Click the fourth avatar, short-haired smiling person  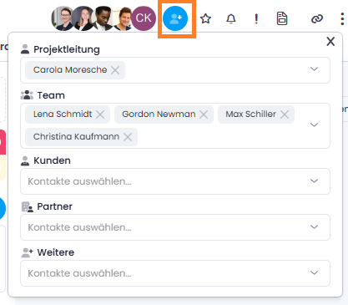[x=124, y=18]
